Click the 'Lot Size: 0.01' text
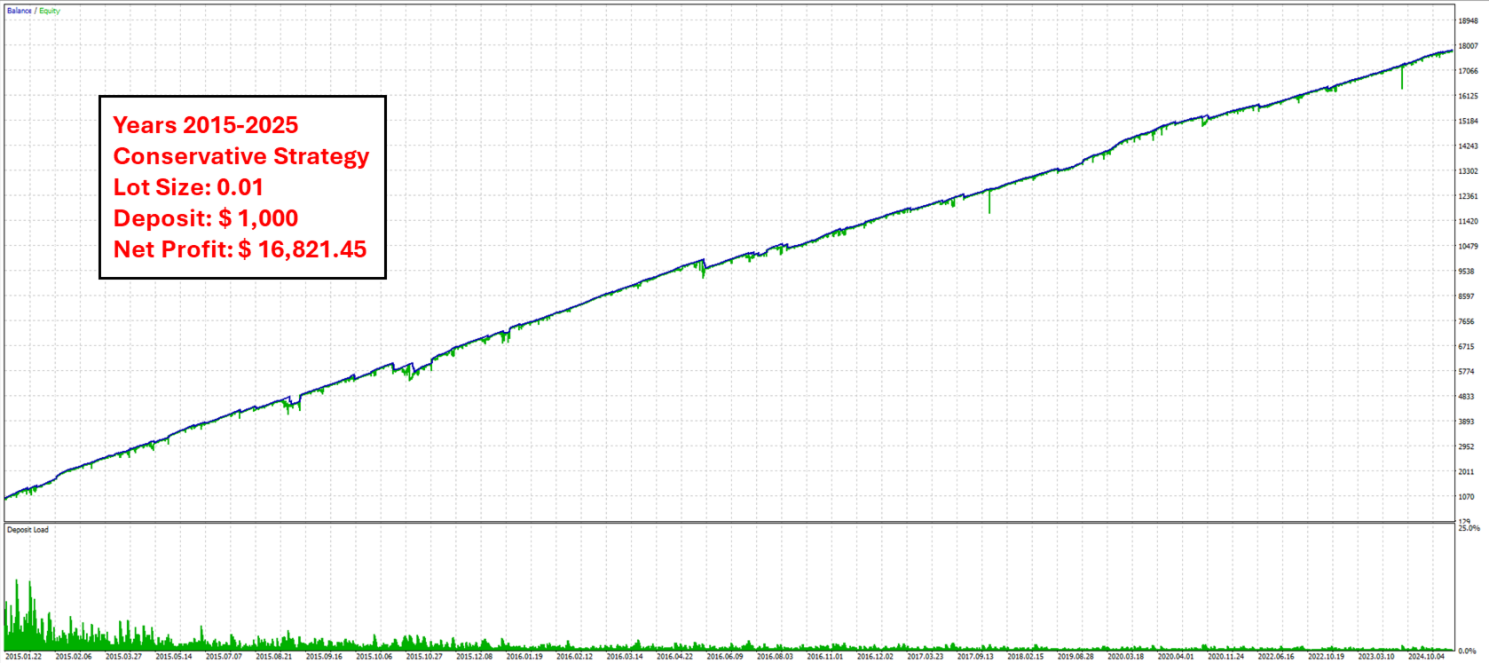This screenshot has width=1489, height=663. pyautogui.click(x=188, y=187)
